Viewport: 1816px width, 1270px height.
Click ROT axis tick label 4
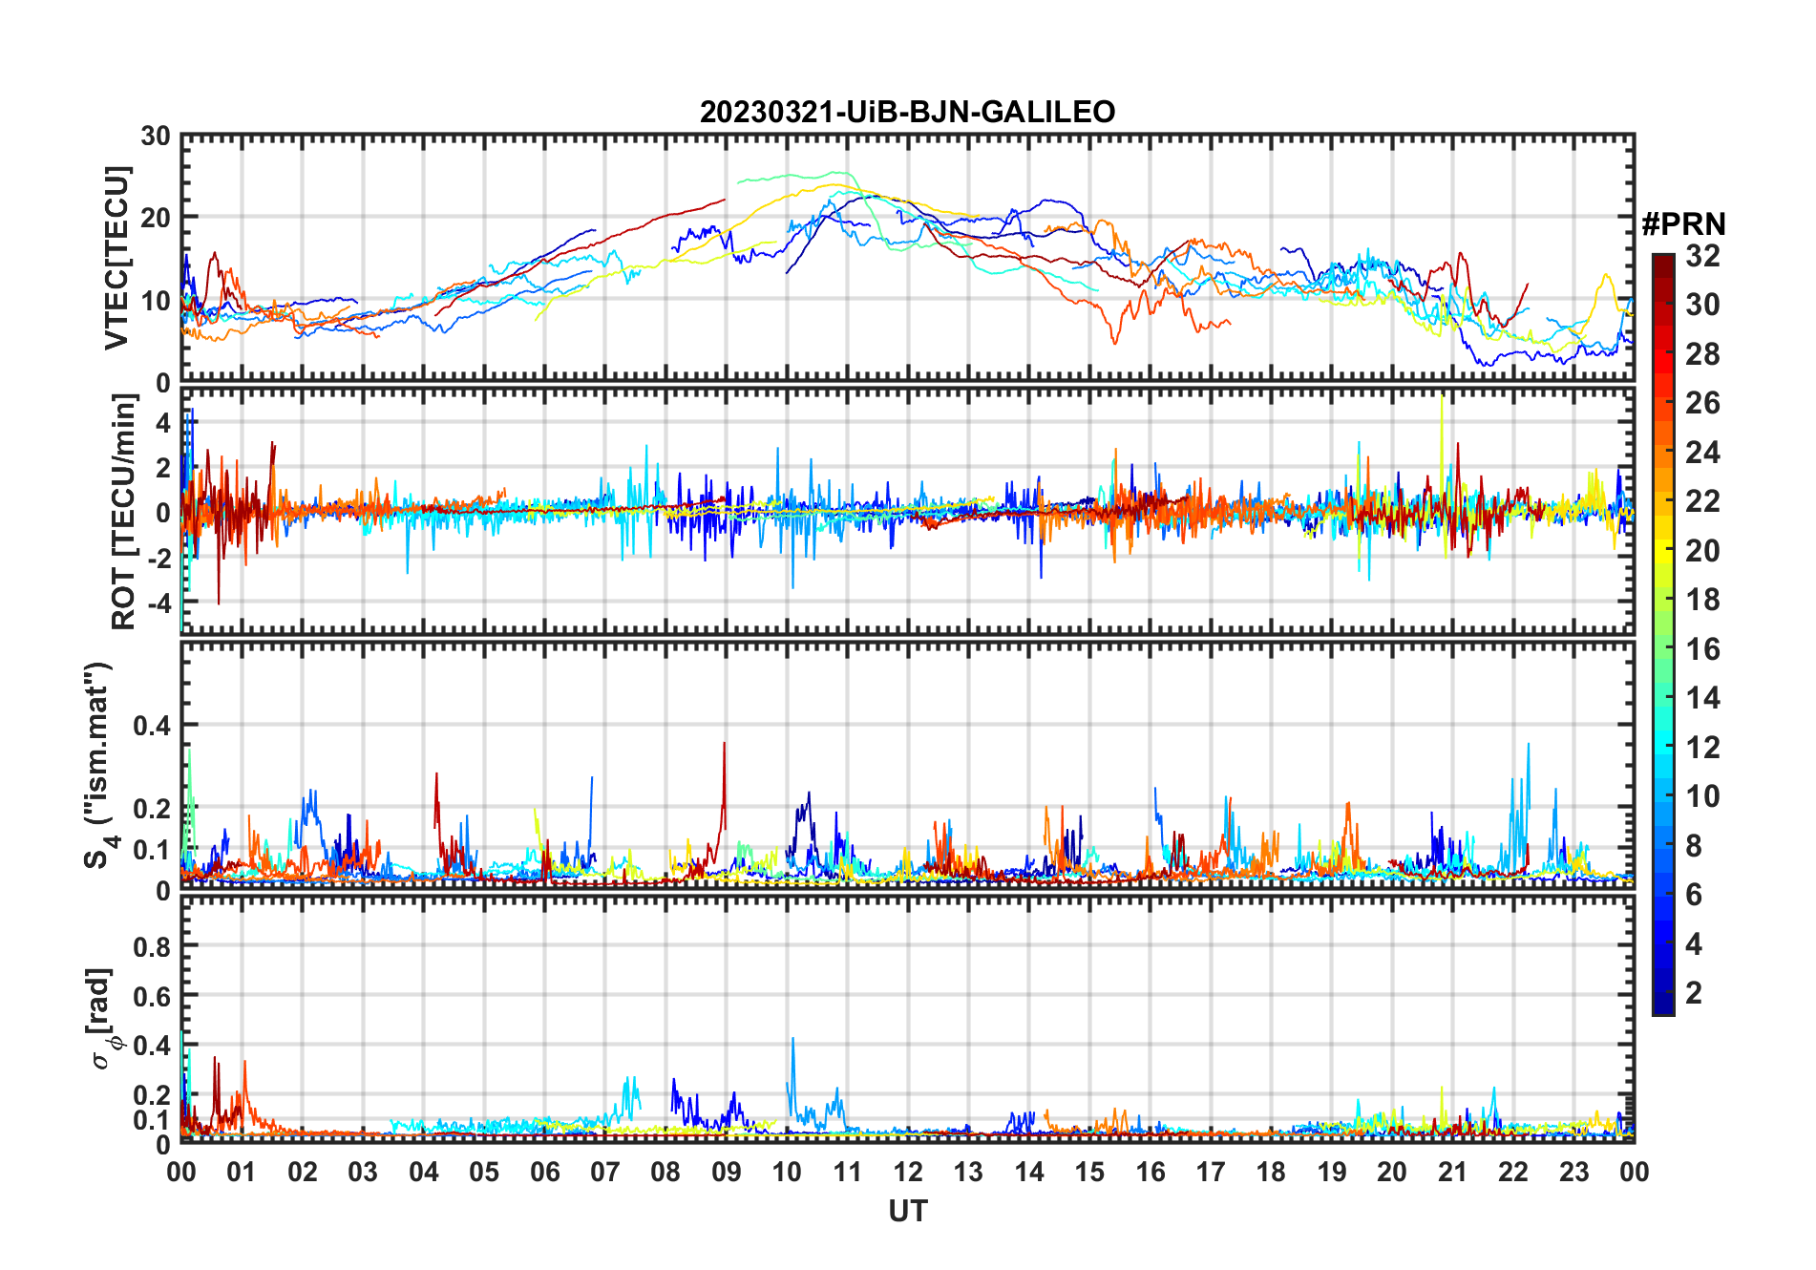163,422
